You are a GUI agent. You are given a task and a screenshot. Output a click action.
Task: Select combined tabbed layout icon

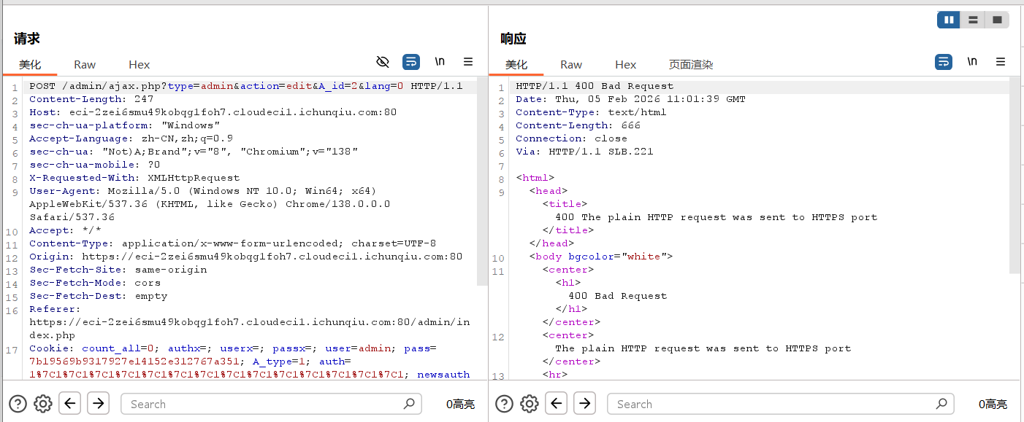pyautogui.click(x=997, y=20)
